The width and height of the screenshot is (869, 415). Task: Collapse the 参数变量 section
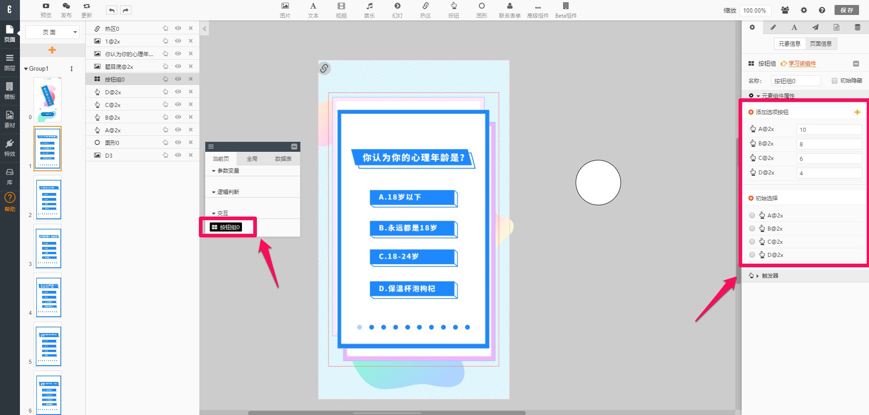click(214, 171)
